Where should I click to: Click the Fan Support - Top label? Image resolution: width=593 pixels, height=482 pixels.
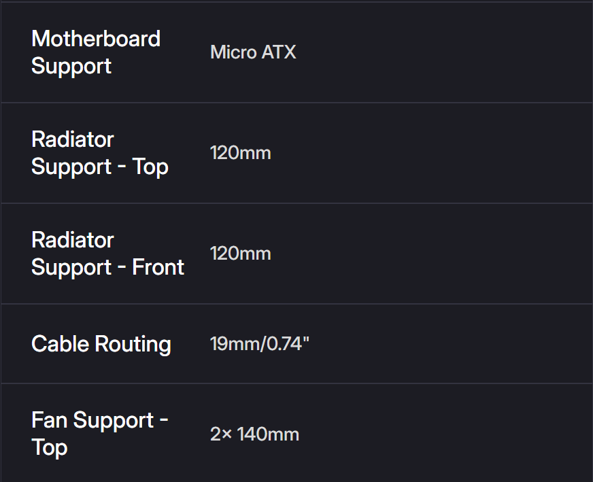99,434
